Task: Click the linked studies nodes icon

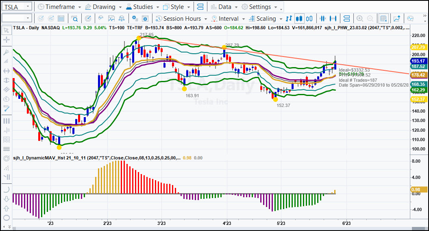Action: click(122, 19)
